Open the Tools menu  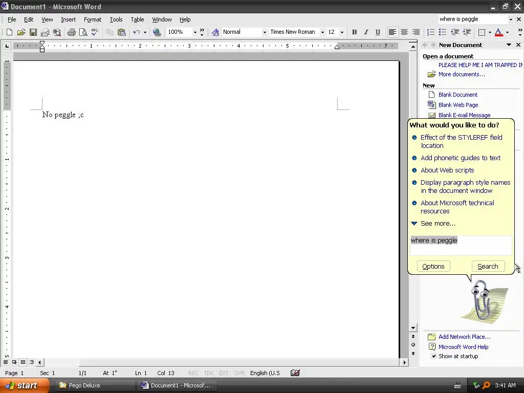click(116, 19)
